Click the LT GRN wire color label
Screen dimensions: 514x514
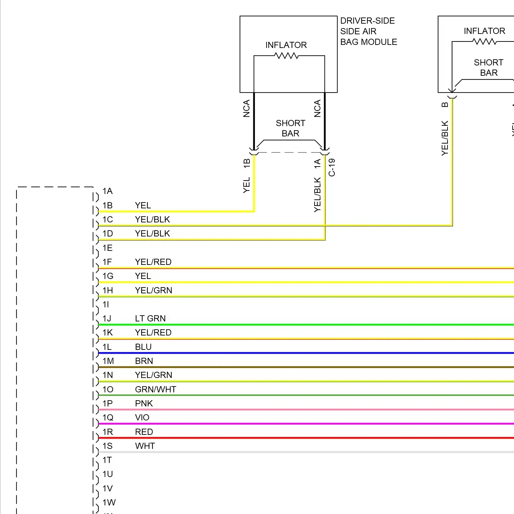[x=150, y=318]
